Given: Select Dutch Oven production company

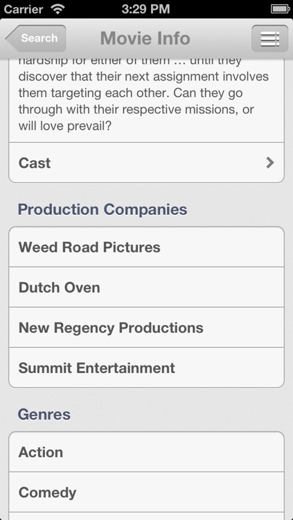Looking at the screenshot, I should [147, 287].
